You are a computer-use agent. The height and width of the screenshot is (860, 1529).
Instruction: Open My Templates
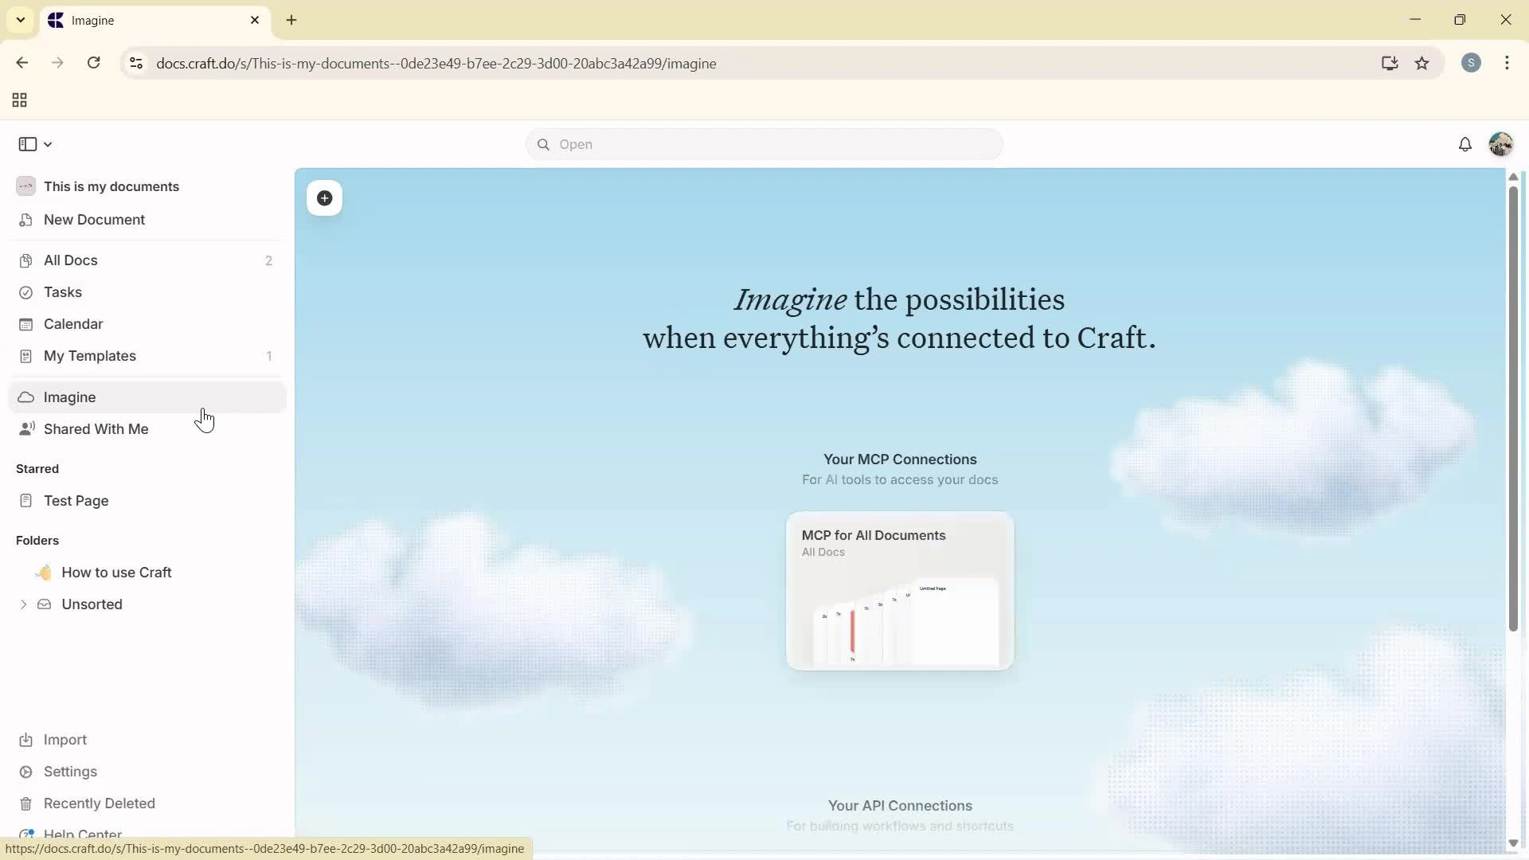click(89, 356)
